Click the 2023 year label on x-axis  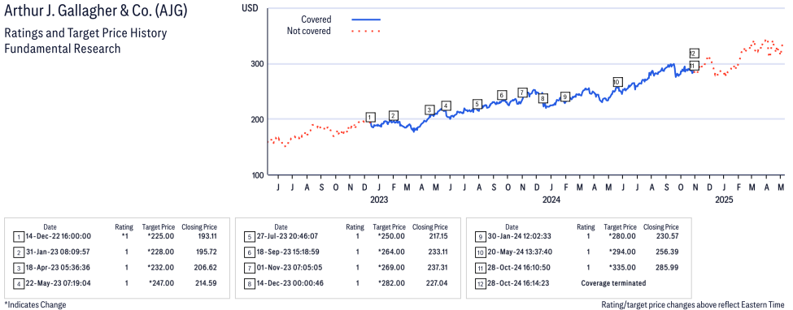click(x=378, y=200)
